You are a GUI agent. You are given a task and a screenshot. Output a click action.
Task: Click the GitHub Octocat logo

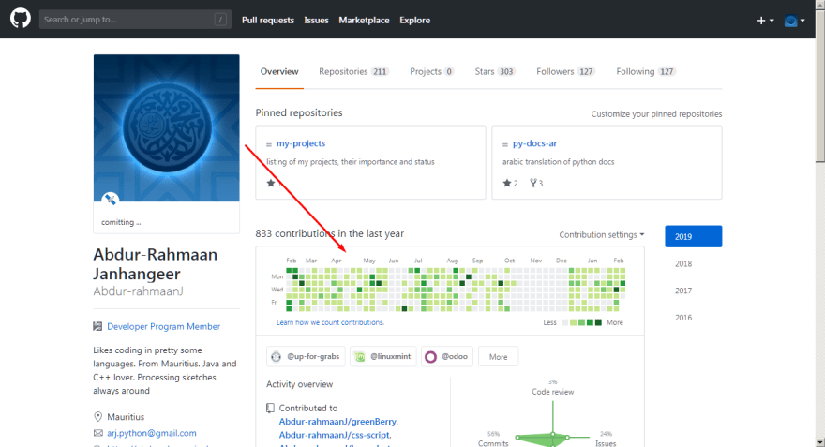coord(20,19)
